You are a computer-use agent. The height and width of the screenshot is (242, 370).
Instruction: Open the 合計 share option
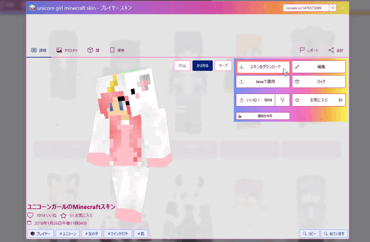(336, 50)
